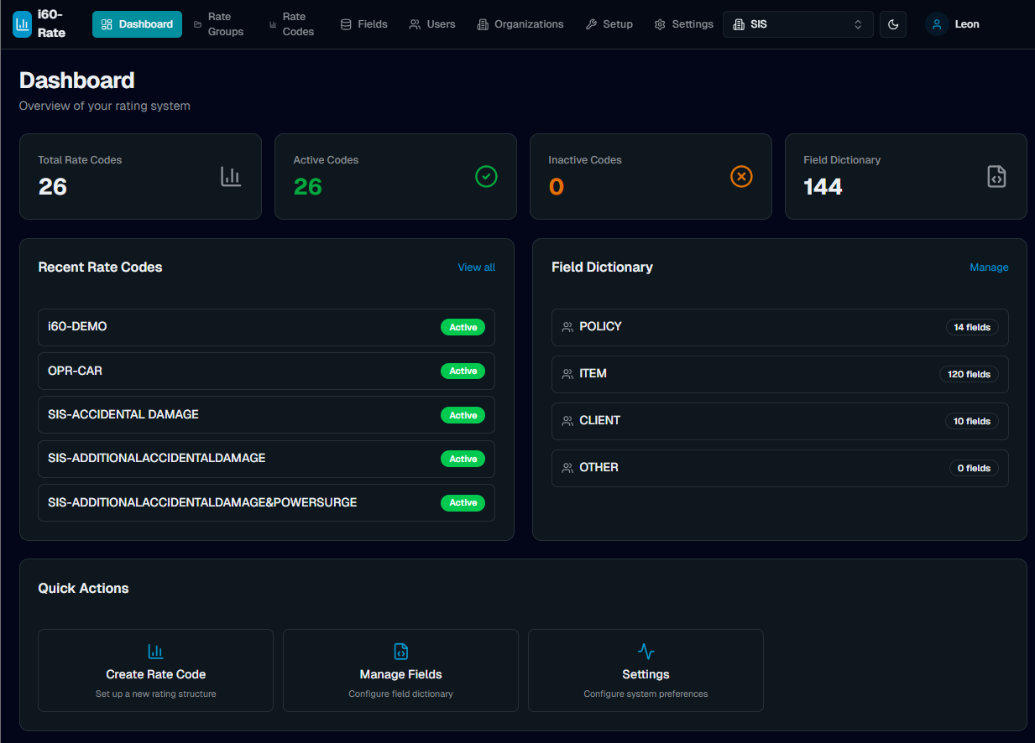The height and width of the screenshot is (743, 1035).
Task: Select the Create Rate Code chart icon
Action: (155, 650)
